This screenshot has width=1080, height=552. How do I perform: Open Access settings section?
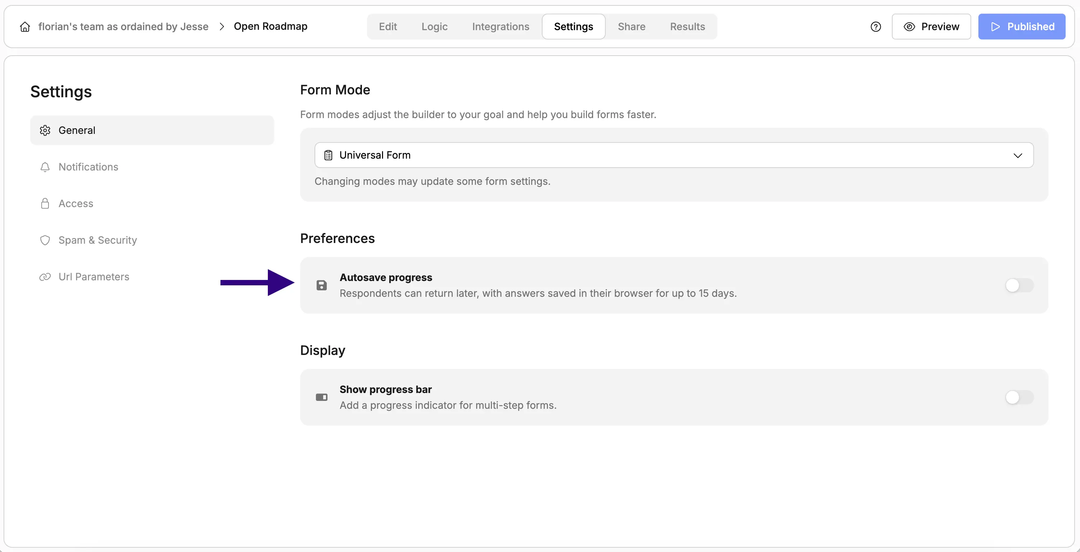pyautogui.click(x=152, y=203)
